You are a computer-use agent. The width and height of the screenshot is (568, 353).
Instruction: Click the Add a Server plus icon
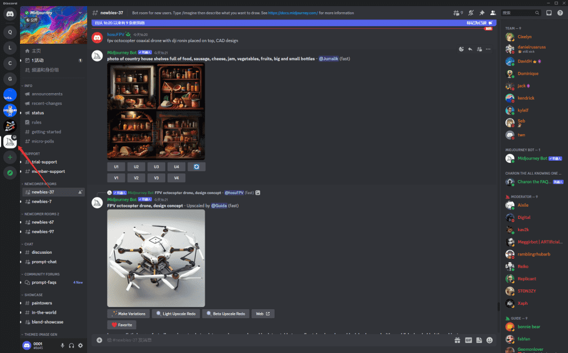(10, 157)
